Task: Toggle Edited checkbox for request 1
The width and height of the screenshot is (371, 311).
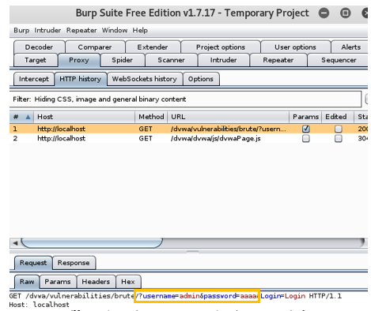Action: point(339,129)
